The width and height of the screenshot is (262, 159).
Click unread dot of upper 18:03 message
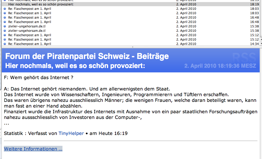click(5, 9)
